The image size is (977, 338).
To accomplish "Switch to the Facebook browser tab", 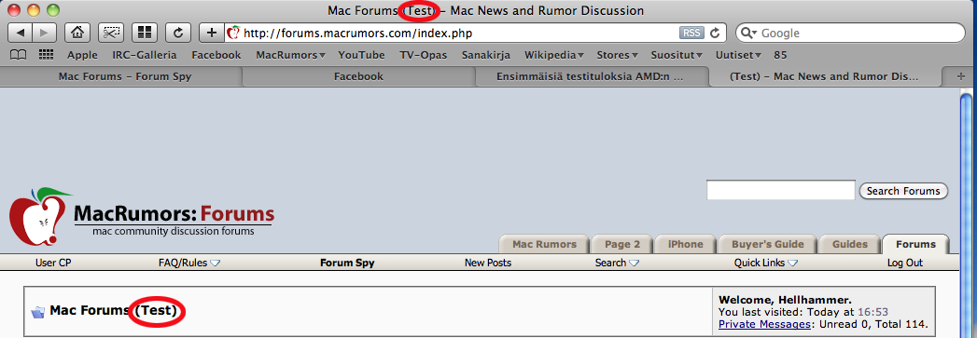I will 359,76.
